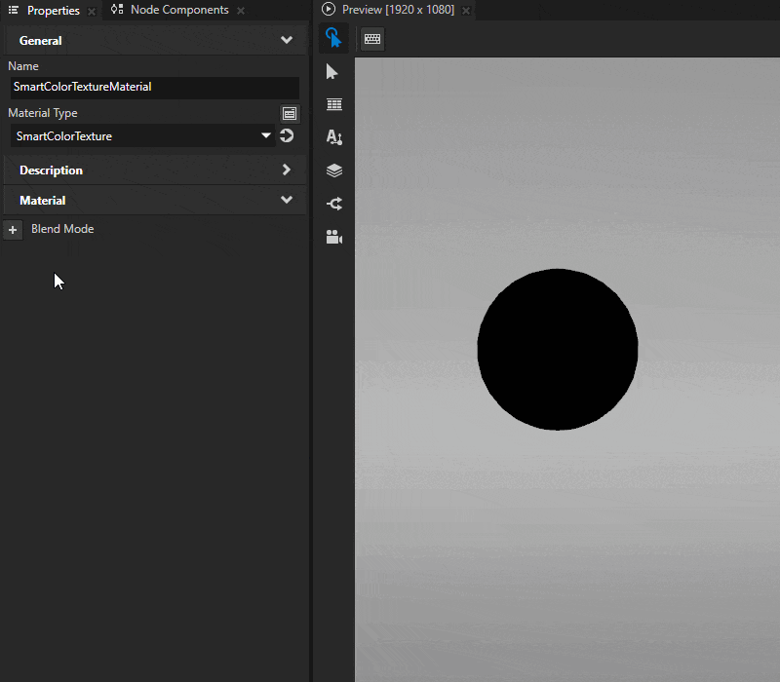The image size is (780, 682).
Task: Expand the Description section
Action: click(x=286, y=170)
